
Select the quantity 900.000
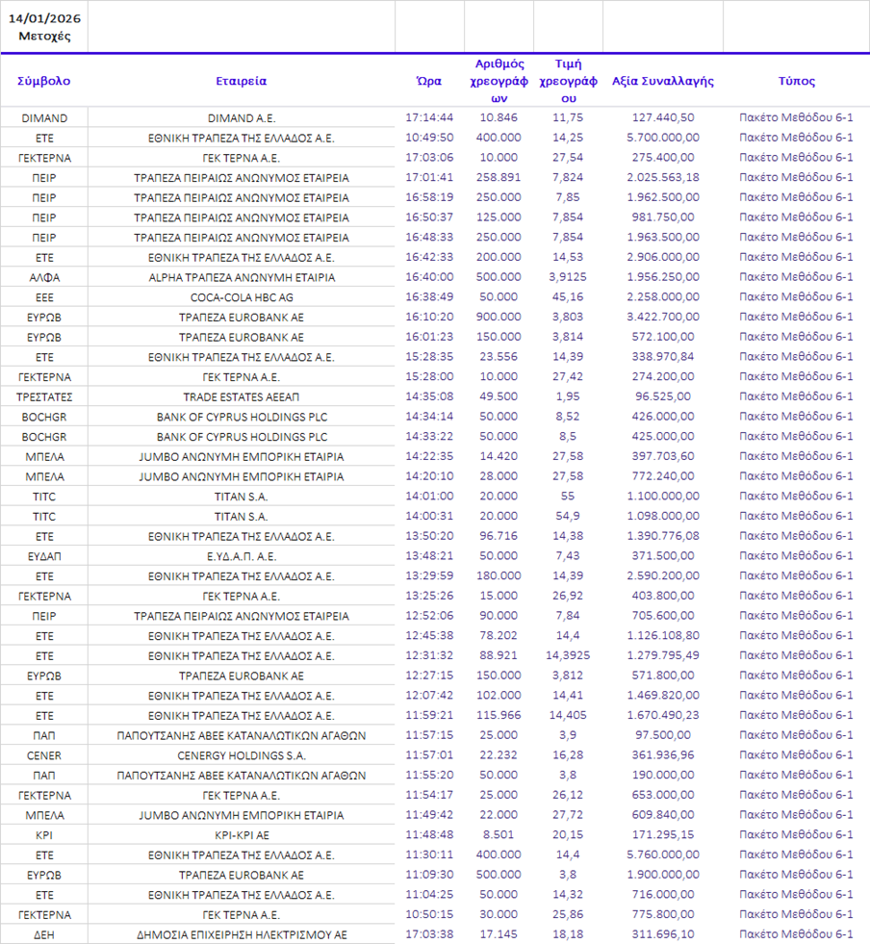click(x=499, y=316)
